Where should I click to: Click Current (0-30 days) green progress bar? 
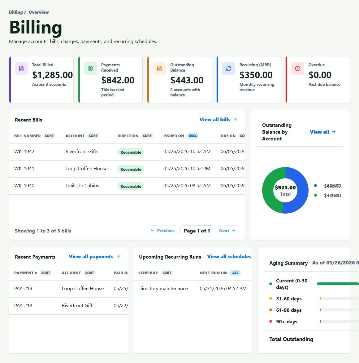pyautogui.click(x=338, y=284)
